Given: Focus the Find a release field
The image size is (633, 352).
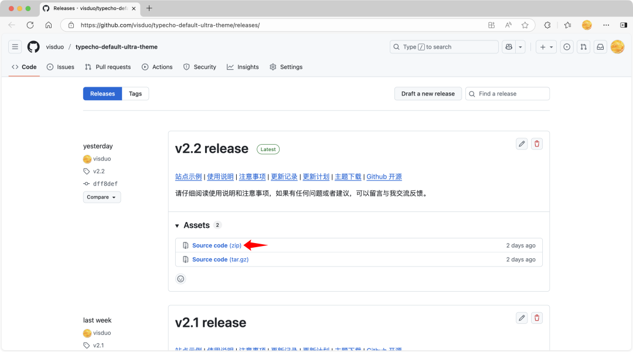Looking at the screenshot, I should coord(508,94).
